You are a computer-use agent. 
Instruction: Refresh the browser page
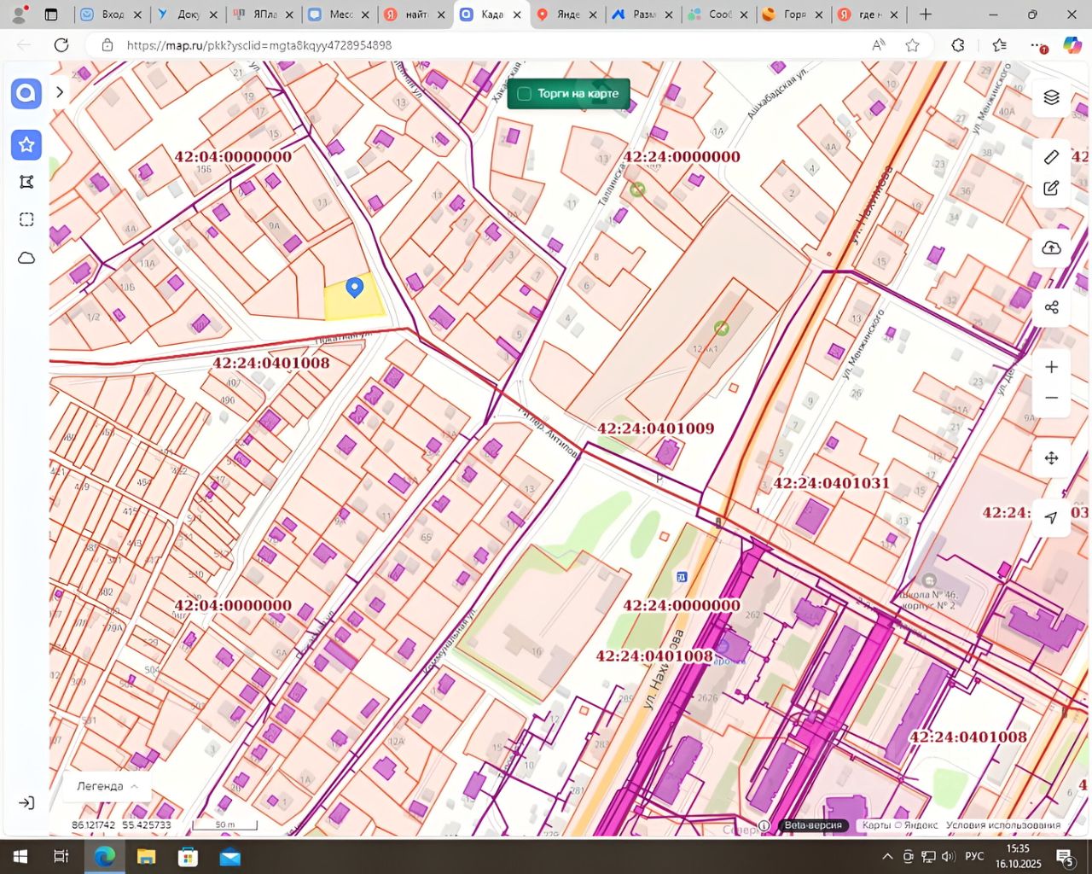61,45
